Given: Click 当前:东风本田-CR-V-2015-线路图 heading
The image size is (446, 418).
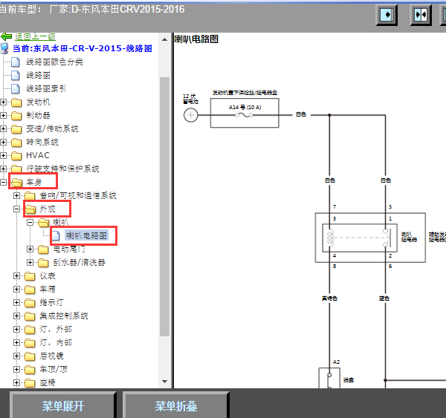Looking at the screenshot, I should (x=83, y=48).
